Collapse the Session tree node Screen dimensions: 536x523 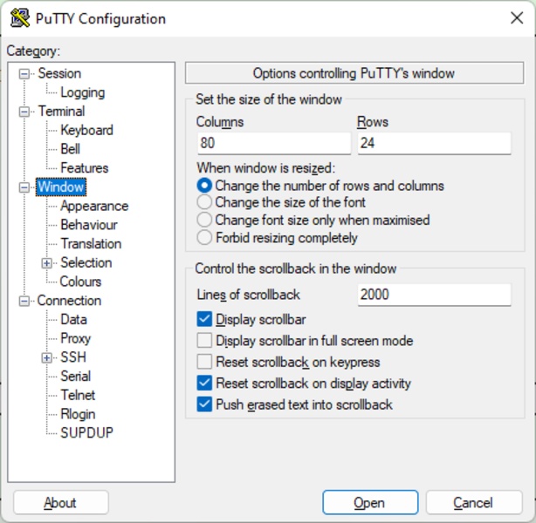[x=24, y=74]
